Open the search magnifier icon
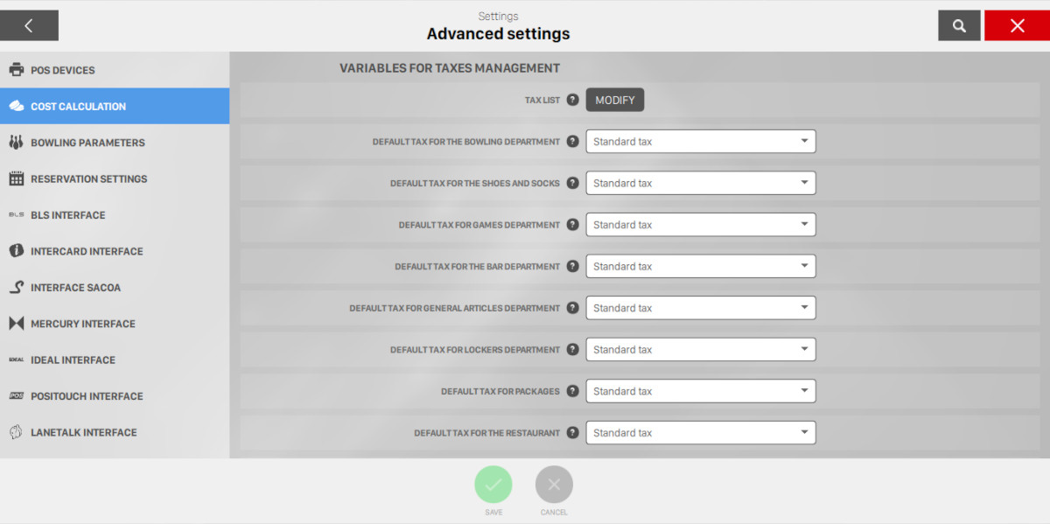The width and height of the screenshot is (1050, 524). coord(959,26)
